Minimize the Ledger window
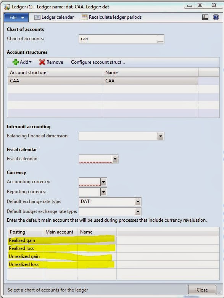Screen dimensions: 224x298 (190, 5)
